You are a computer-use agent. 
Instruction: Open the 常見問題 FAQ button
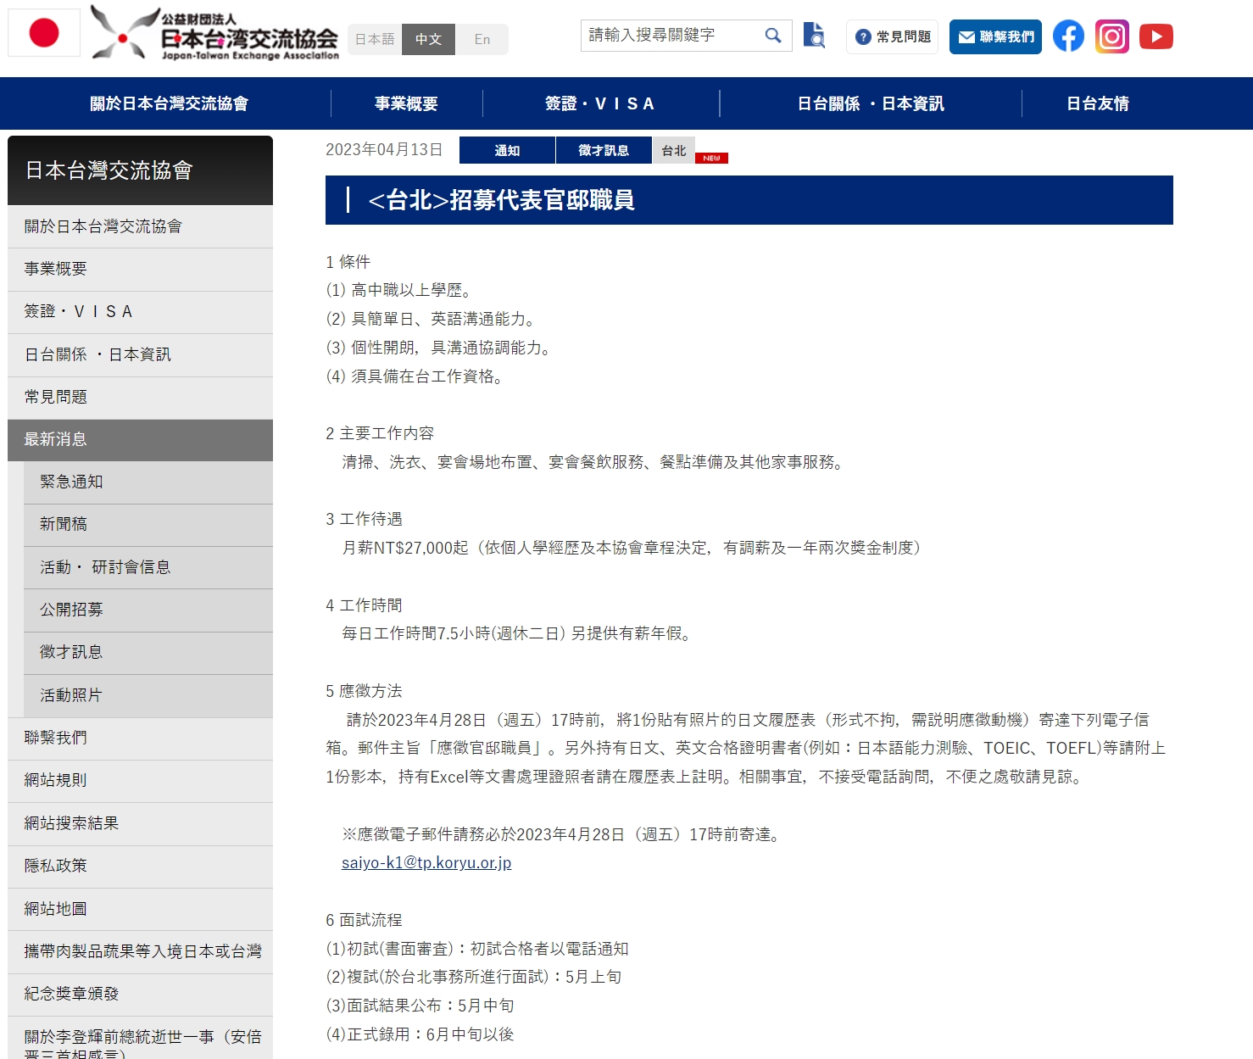893,36
